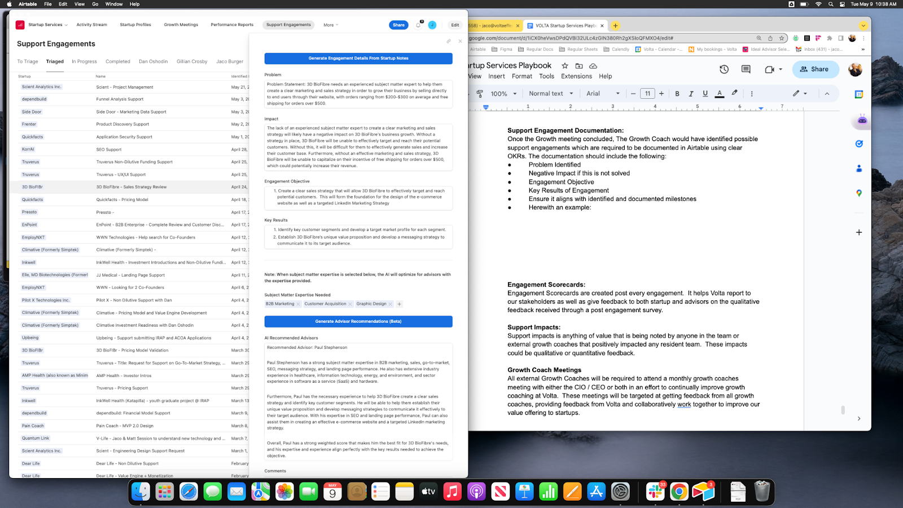
Task: Click Generate Engagement Details From Startup Notes
Action: pyautogui.click(x=358, y=58)
